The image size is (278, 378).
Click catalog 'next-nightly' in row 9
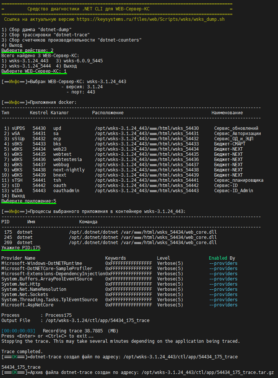tap(69, 170)
